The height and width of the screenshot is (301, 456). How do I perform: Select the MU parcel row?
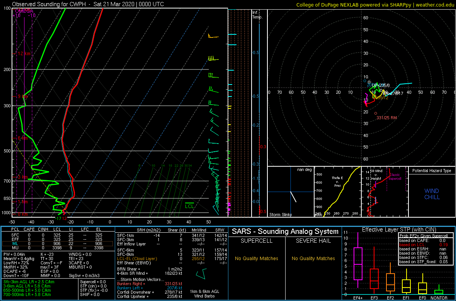point(58,248)
